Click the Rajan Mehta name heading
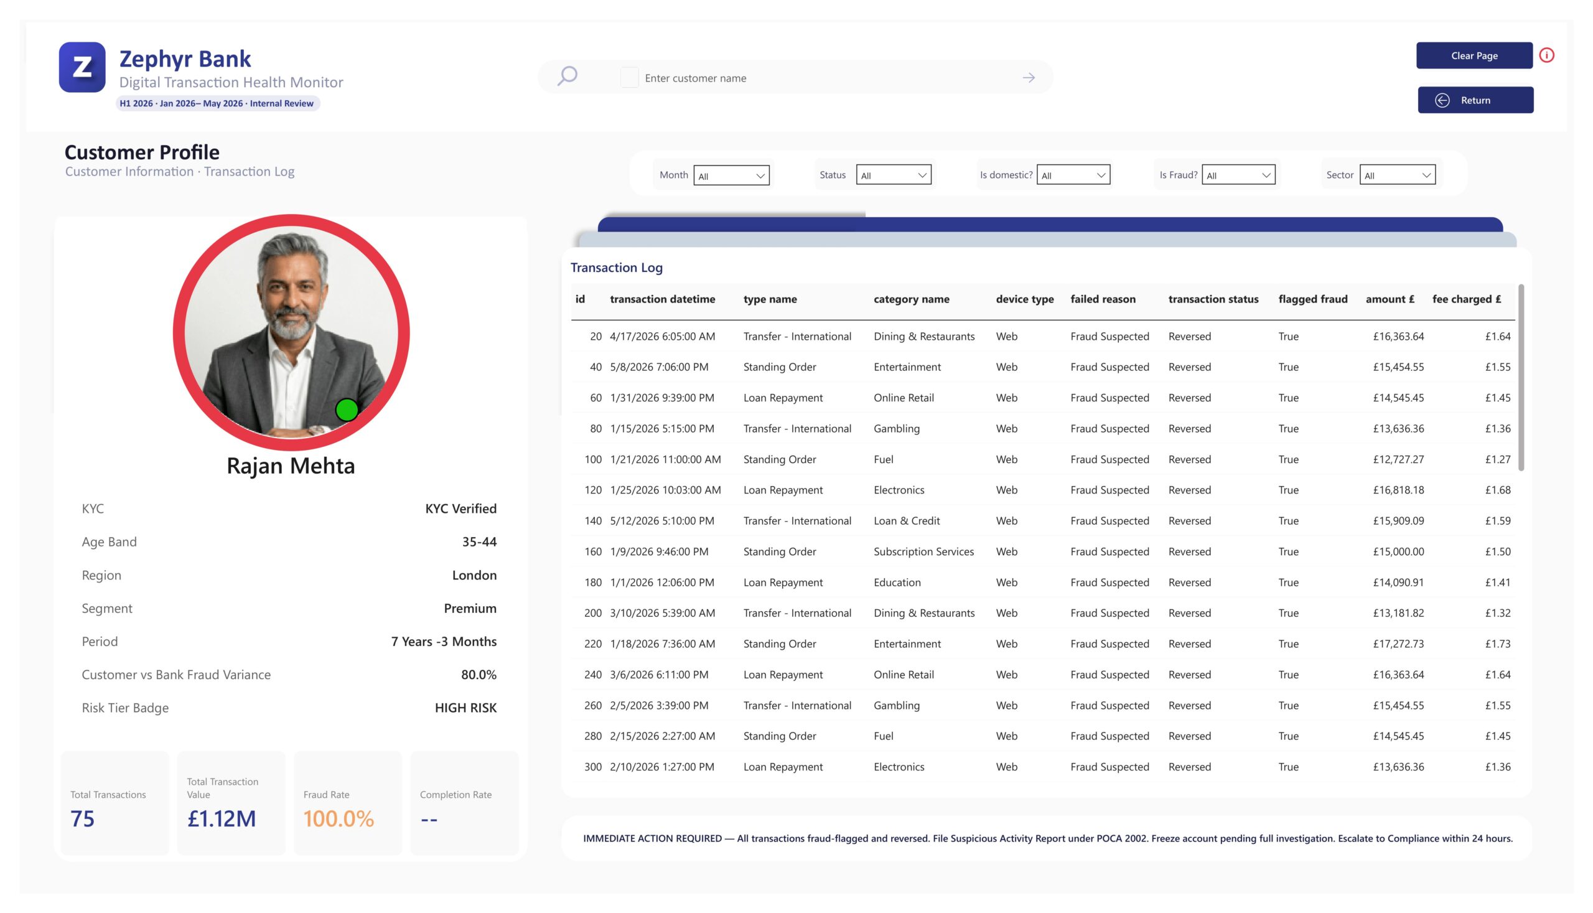Screen dimensions: 1593x913 [291, 466]
